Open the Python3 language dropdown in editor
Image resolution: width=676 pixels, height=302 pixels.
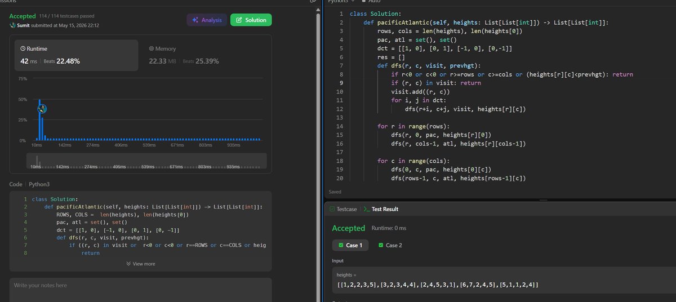pos(341,2)
